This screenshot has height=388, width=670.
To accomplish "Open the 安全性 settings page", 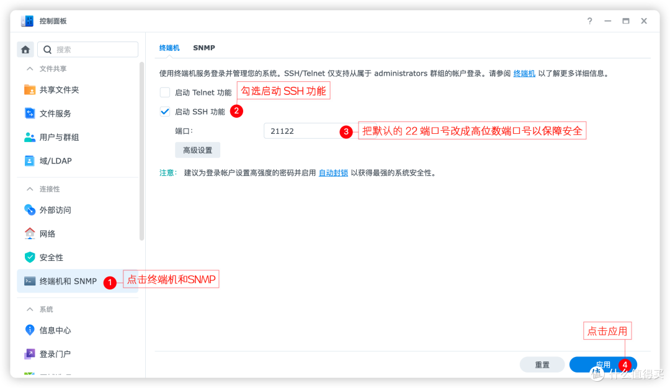I will pyautogui.click(x=48, y=257).
